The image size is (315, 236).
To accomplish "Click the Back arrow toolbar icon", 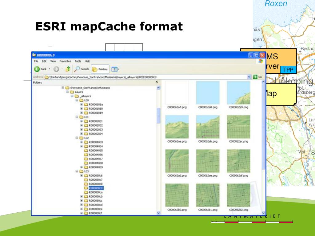I will pos(37,69).
